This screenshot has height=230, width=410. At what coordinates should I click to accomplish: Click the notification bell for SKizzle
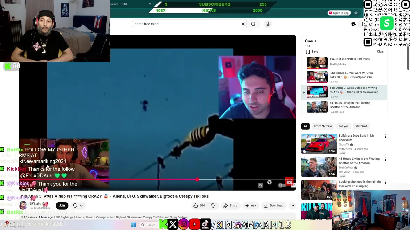point(75,205)
